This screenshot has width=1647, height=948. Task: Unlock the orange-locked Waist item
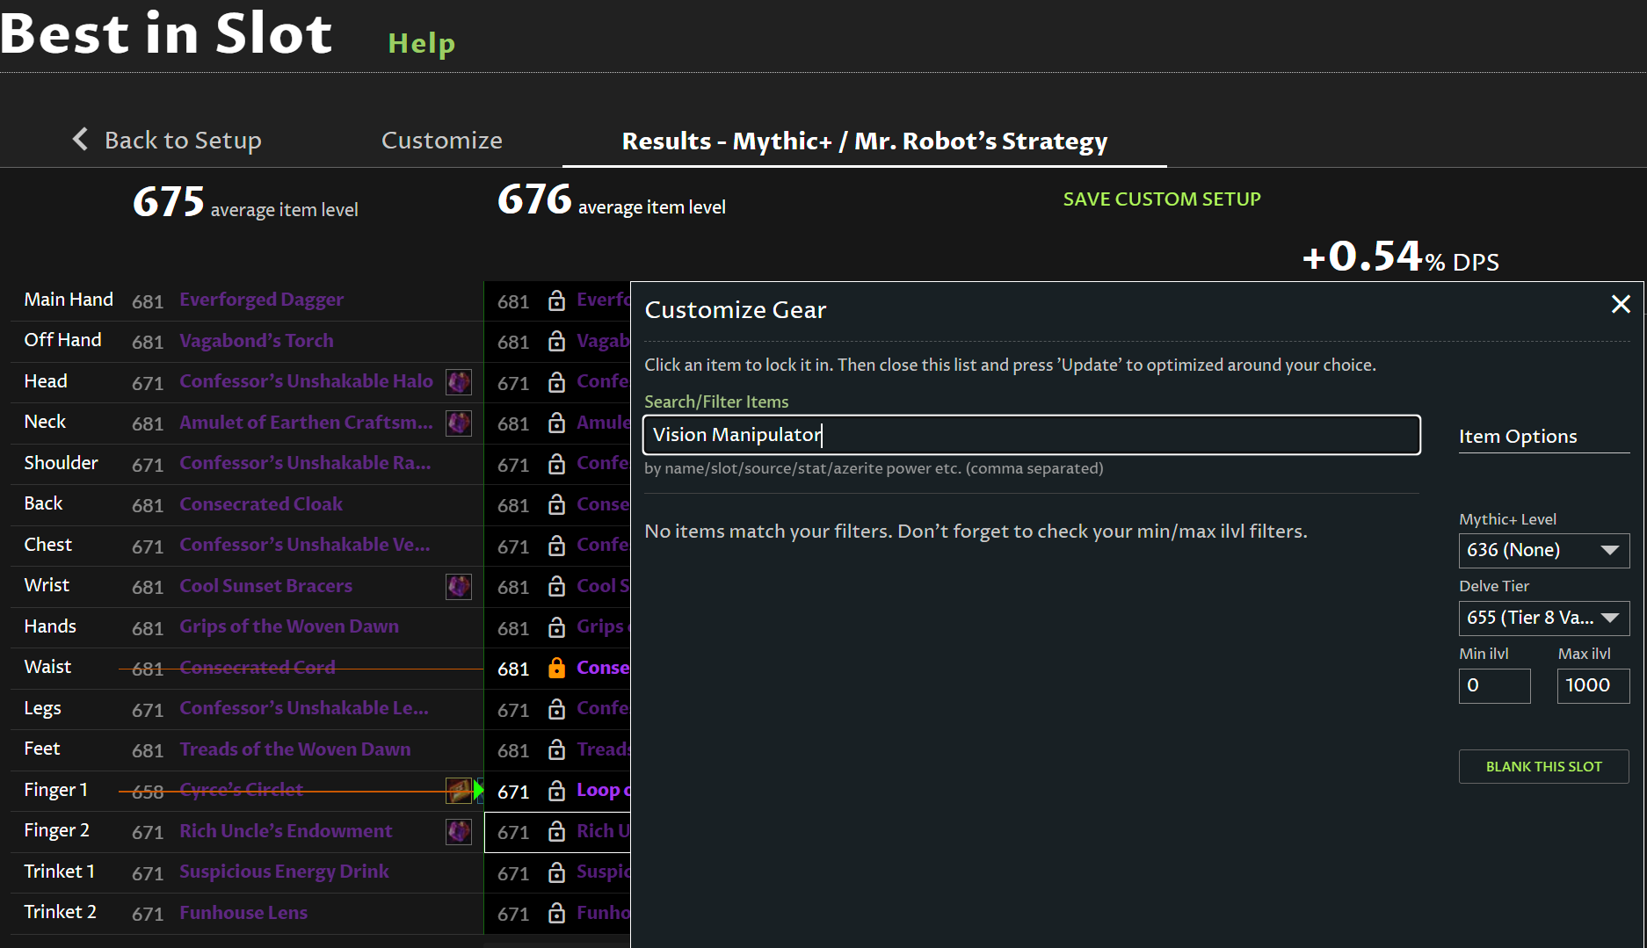[556, 669]
